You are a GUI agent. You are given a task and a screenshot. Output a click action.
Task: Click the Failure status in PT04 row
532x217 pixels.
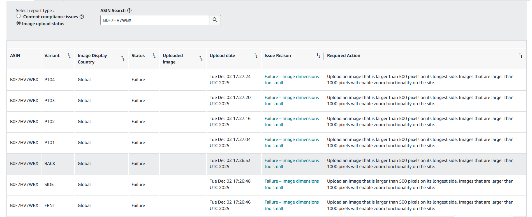click(138, 80)
